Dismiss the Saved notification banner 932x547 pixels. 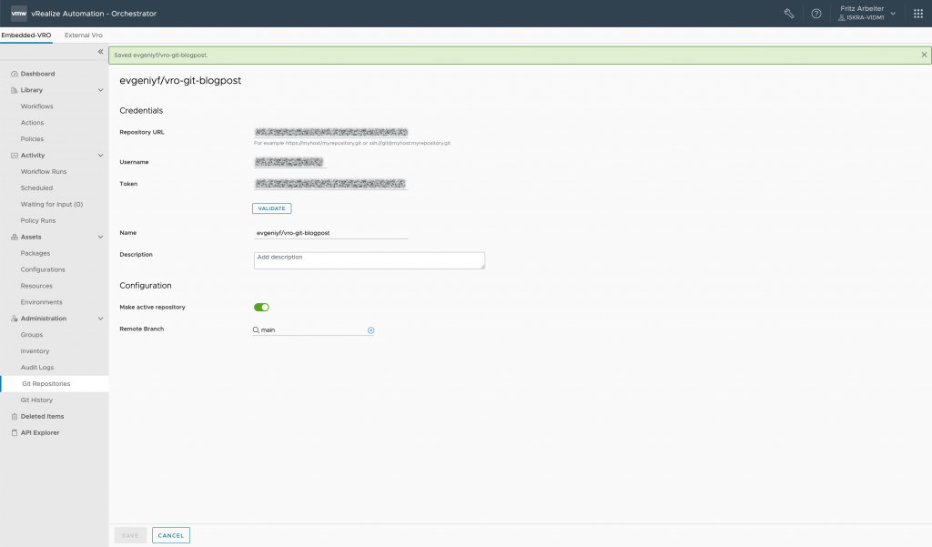coord(924,55)
